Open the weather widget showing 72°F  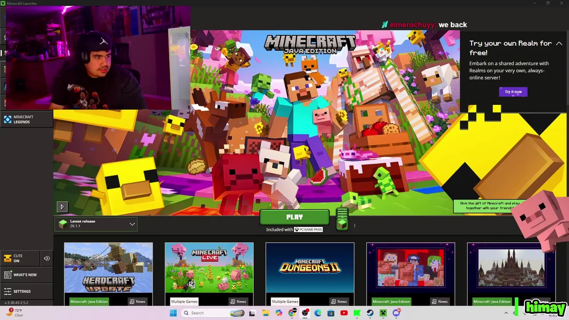tap(14, 312)
